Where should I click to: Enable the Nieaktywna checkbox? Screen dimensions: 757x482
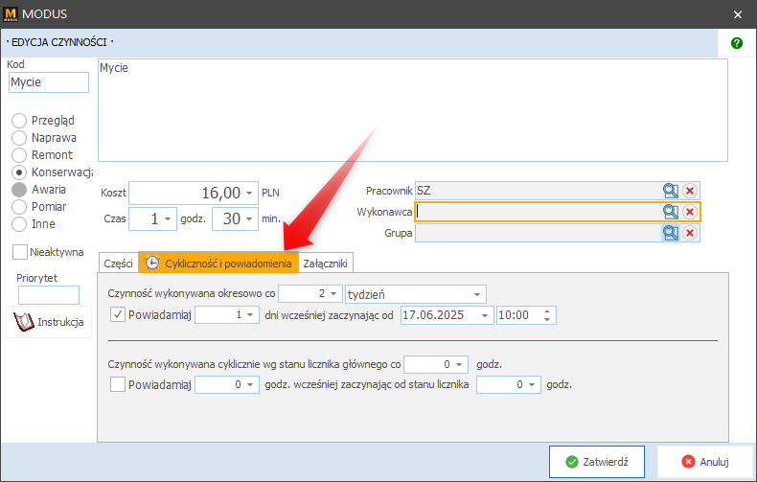(20, 251)
